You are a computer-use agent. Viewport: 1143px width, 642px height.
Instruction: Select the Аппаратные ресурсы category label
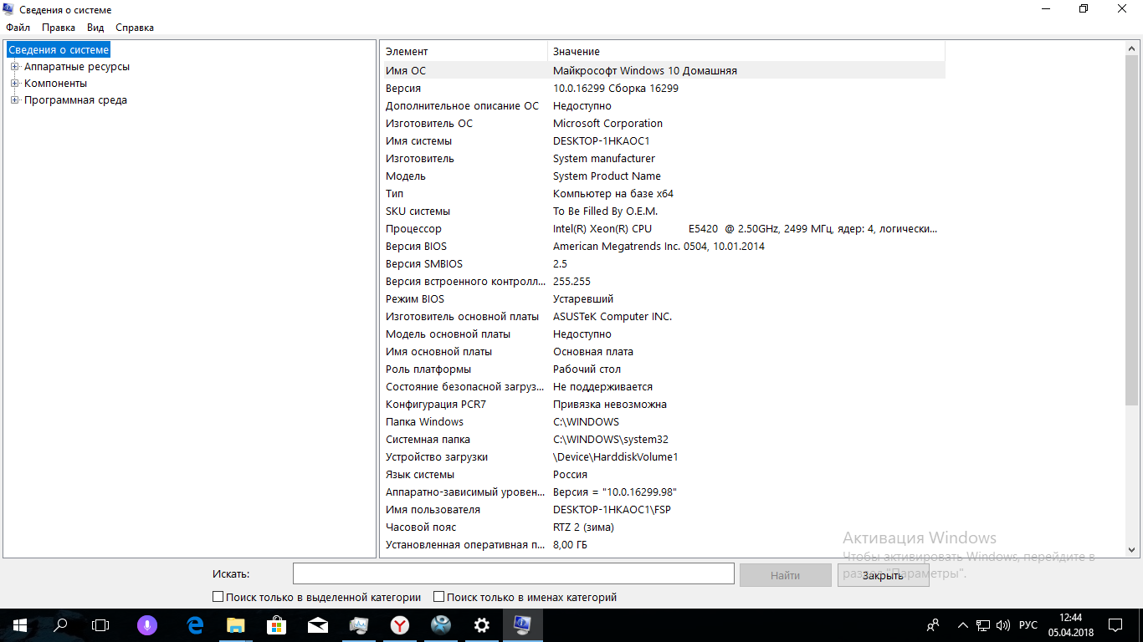click(x=77, y=67)
